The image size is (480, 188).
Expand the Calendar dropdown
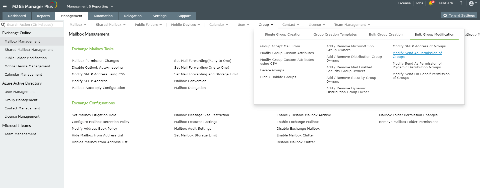point(219,25)
